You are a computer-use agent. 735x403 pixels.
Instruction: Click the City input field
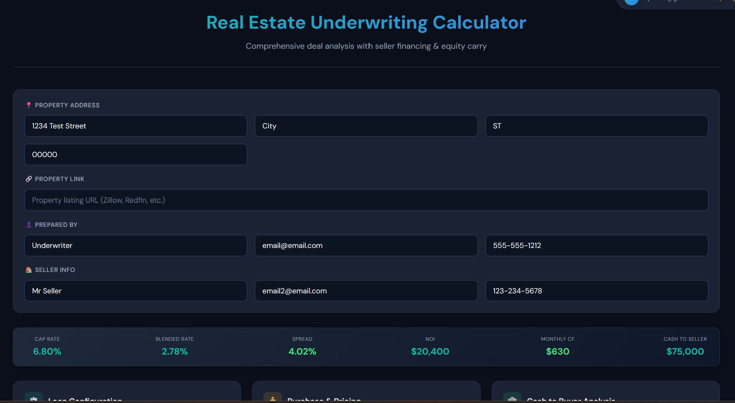(x=366, y=126)
